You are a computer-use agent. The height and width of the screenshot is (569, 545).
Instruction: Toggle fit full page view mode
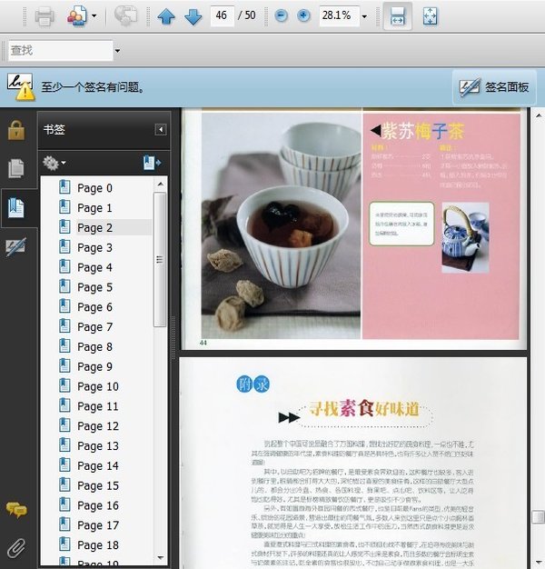coord(431,16)
